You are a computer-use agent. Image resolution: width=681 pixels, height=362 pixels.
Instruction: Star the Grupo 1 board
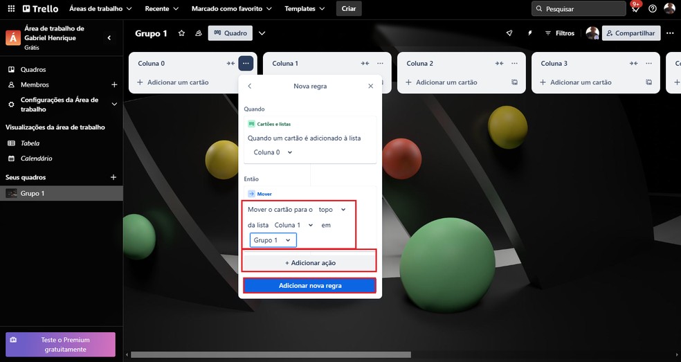pos(181,33)
